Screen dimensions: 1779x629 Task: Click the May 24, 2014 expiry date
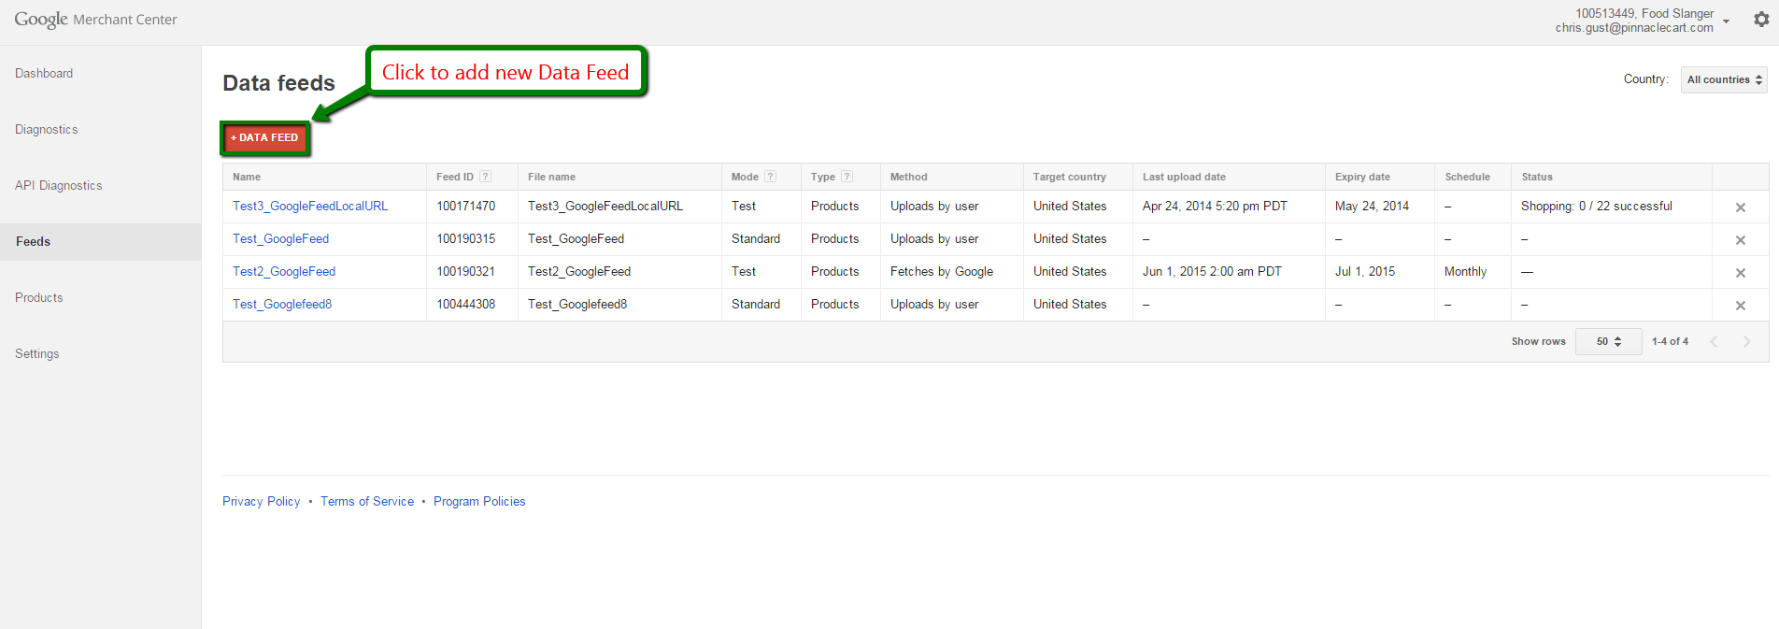(x=1372, y=206)
